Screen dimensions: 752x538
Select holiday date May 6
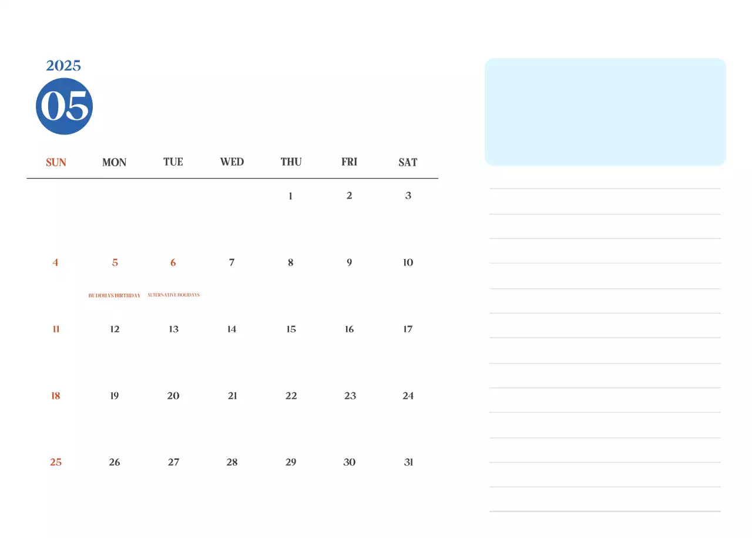(173, 263)
